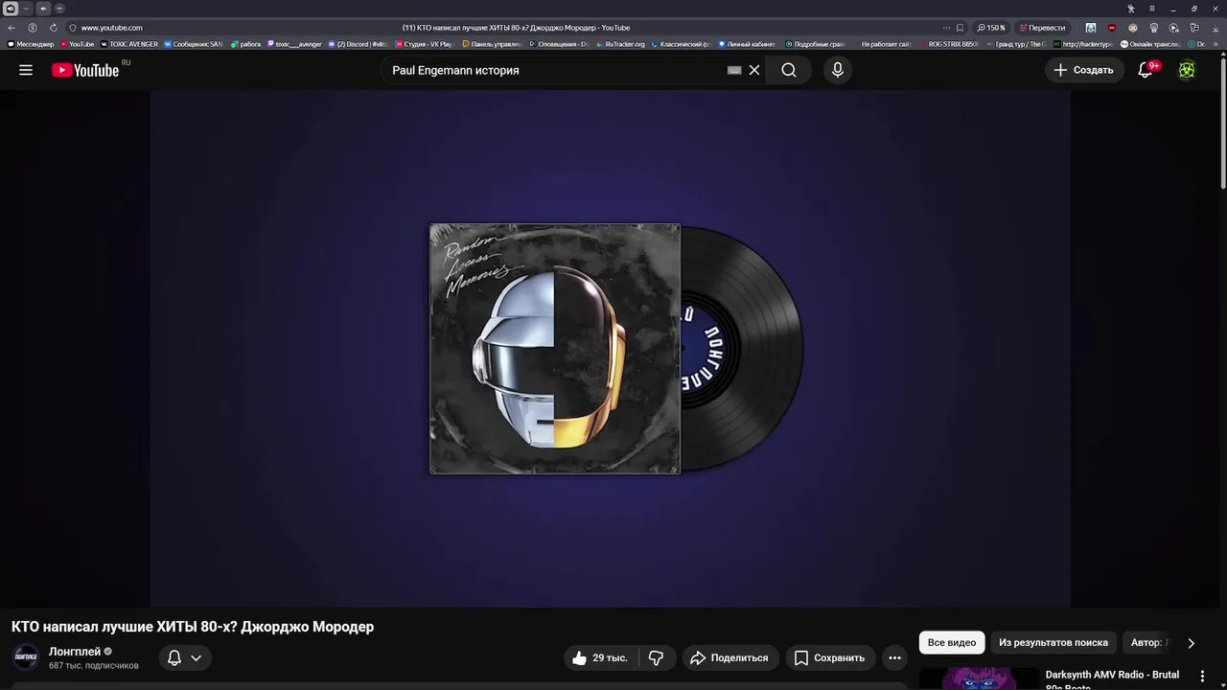Run search with magnifier button

pos(789,70)
